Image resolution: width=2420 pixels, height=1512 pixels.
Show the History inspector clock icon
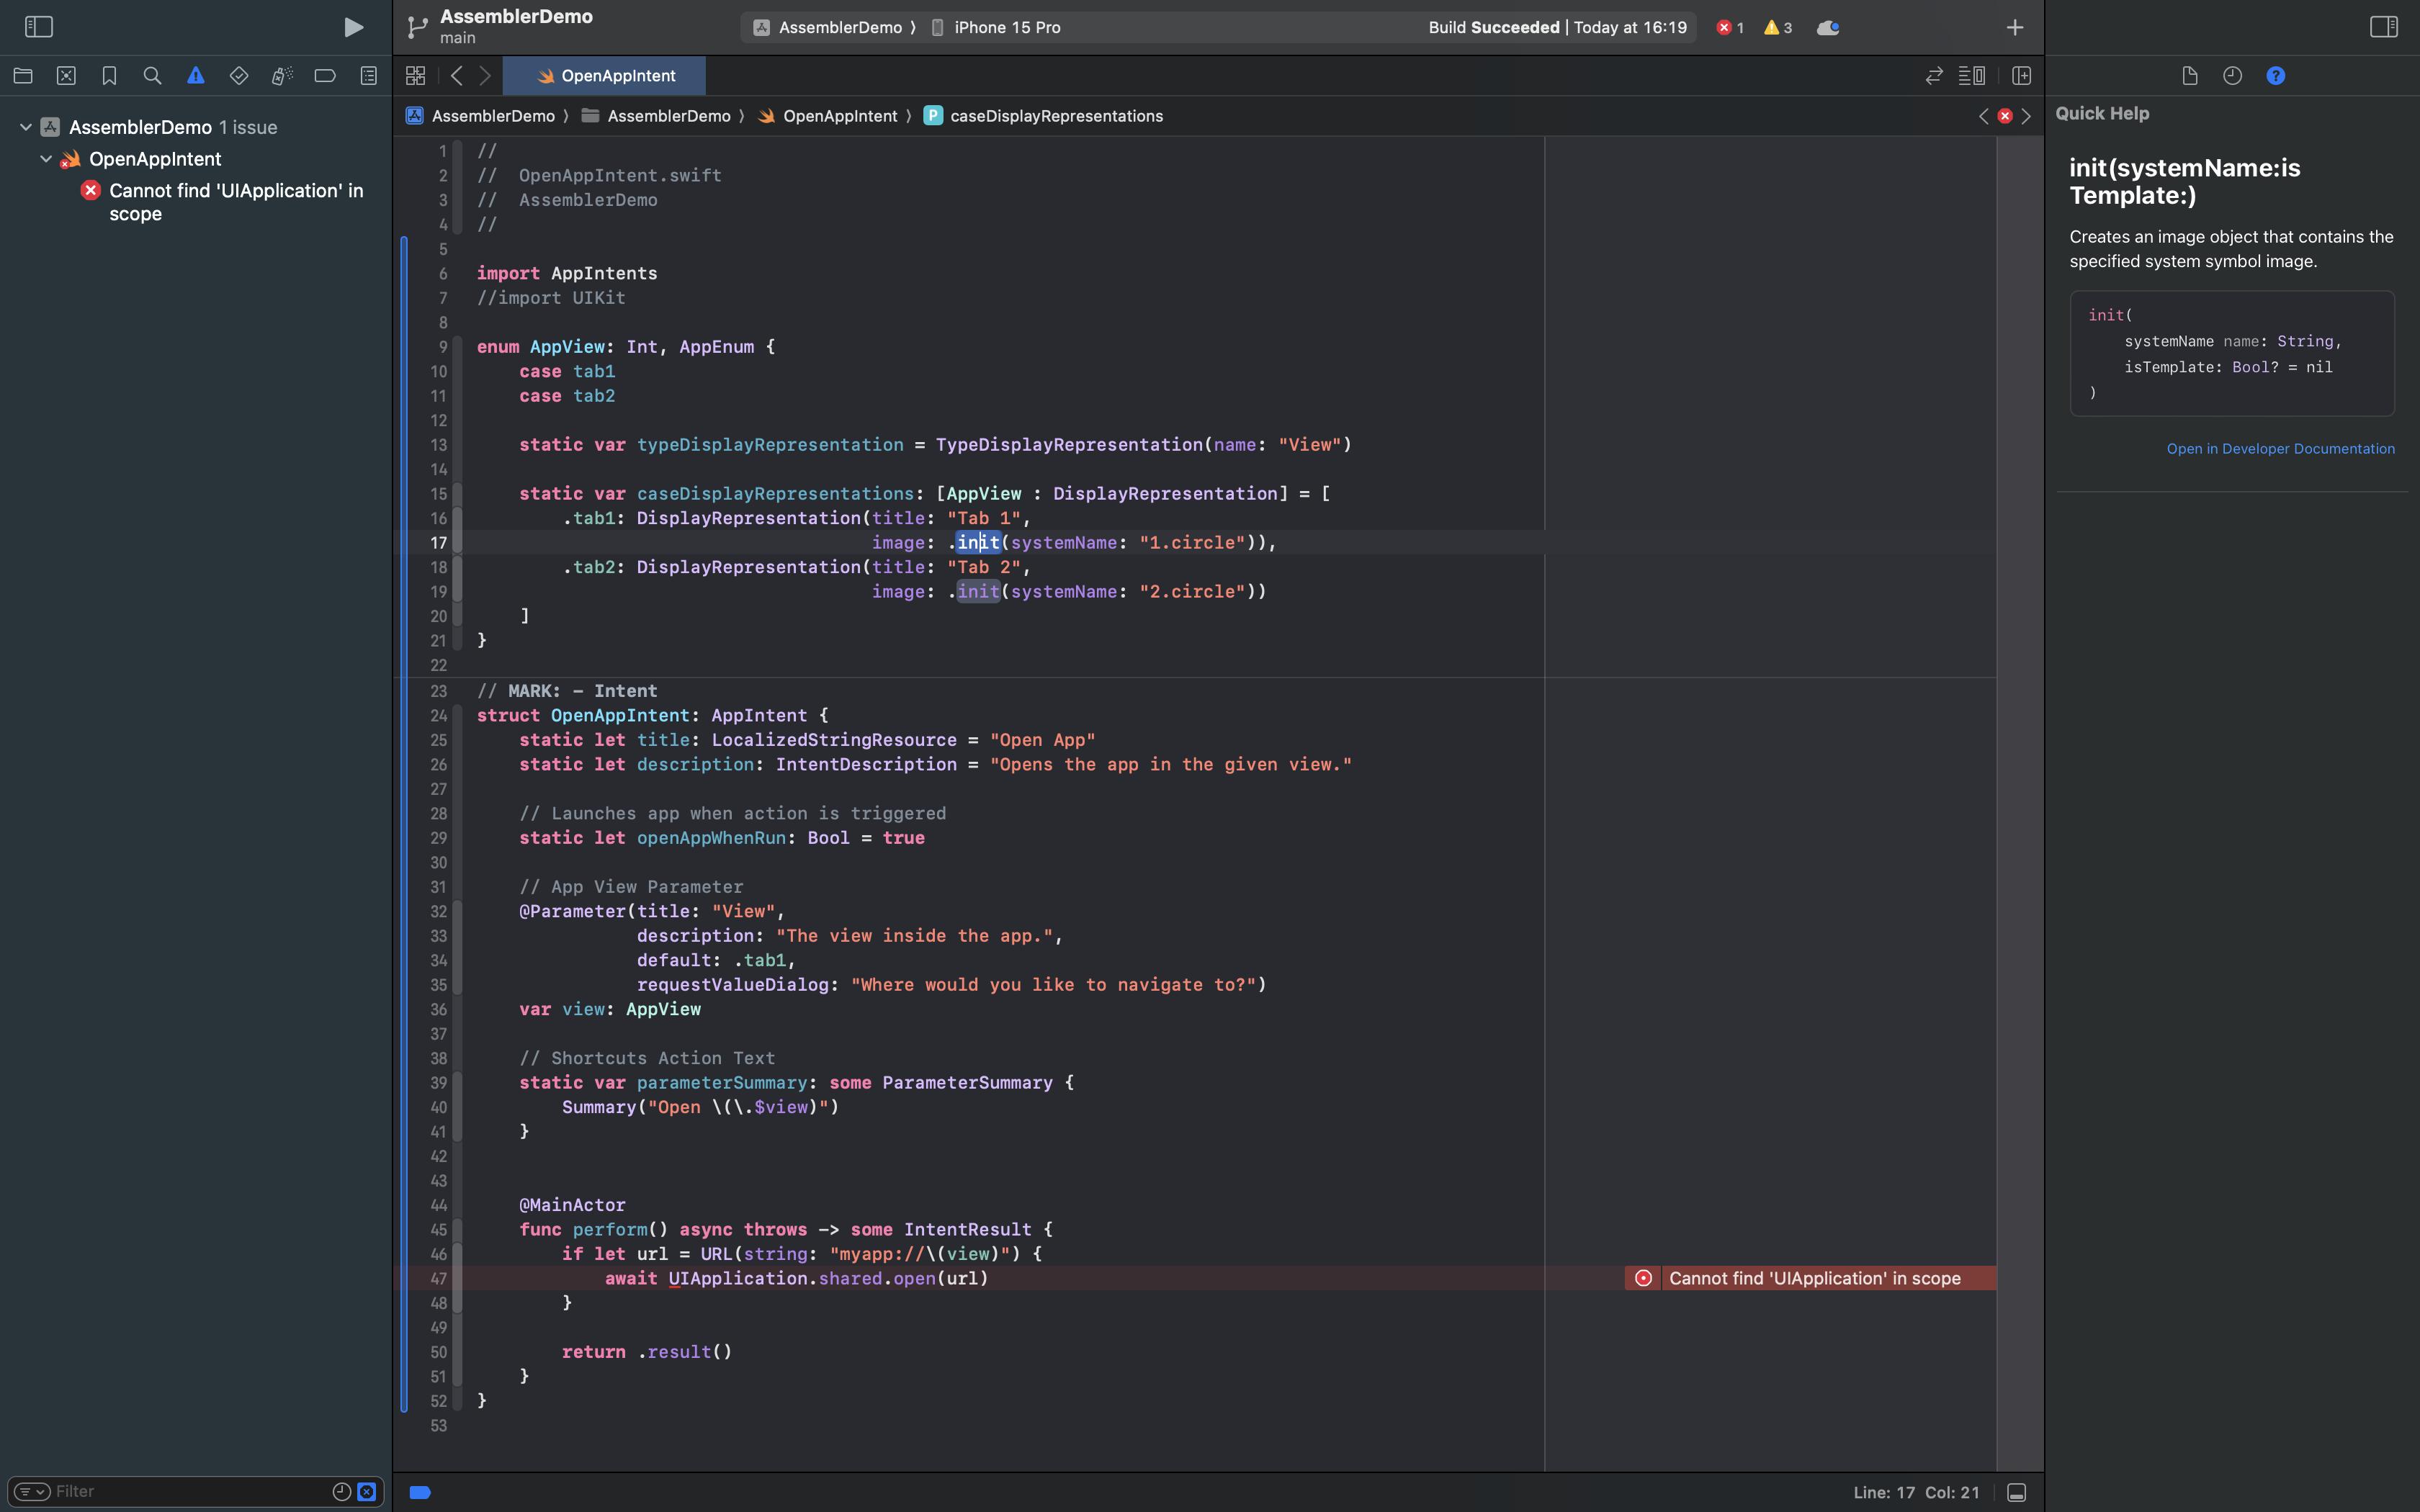[x=2232, y=76]
